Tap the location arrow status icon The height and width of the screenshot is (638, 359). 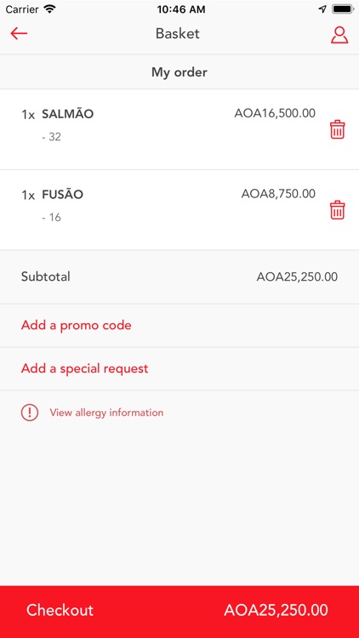(x=322, y=9)
